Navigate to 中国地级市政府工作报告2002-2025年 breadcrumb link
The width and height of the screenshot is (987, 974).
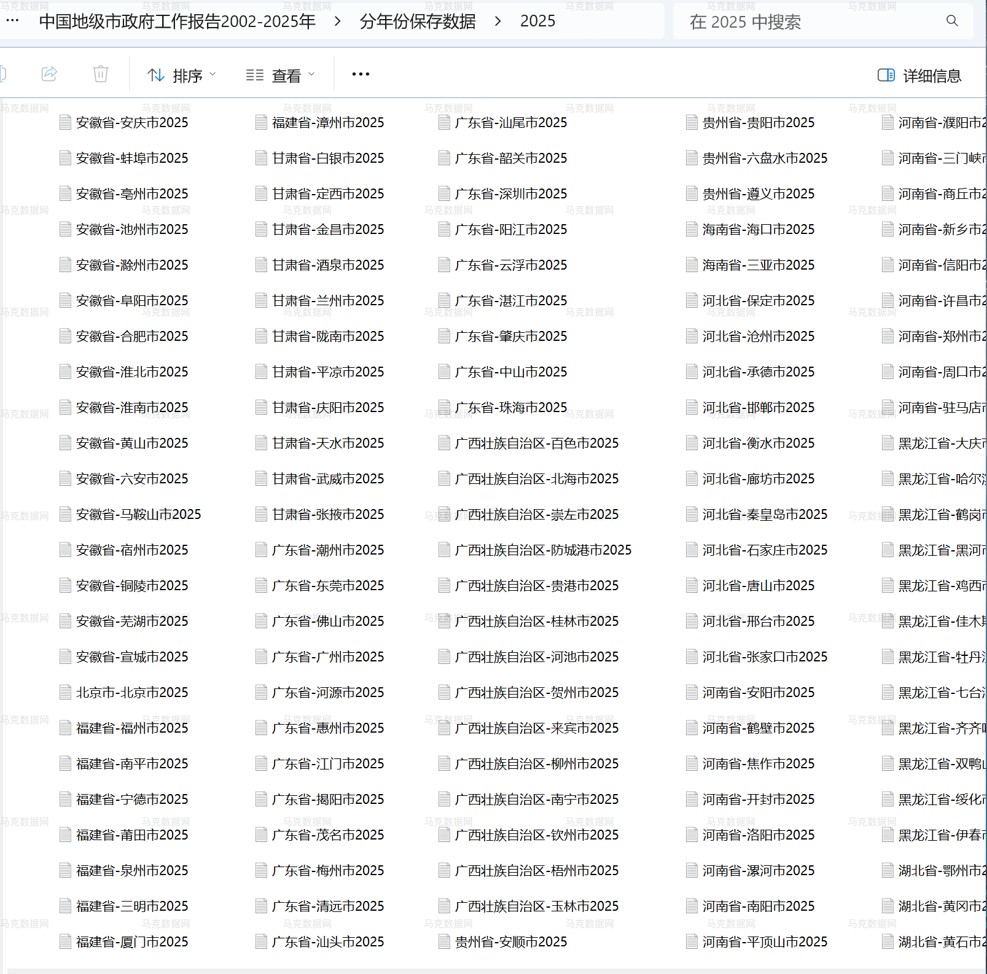(177, 21)
